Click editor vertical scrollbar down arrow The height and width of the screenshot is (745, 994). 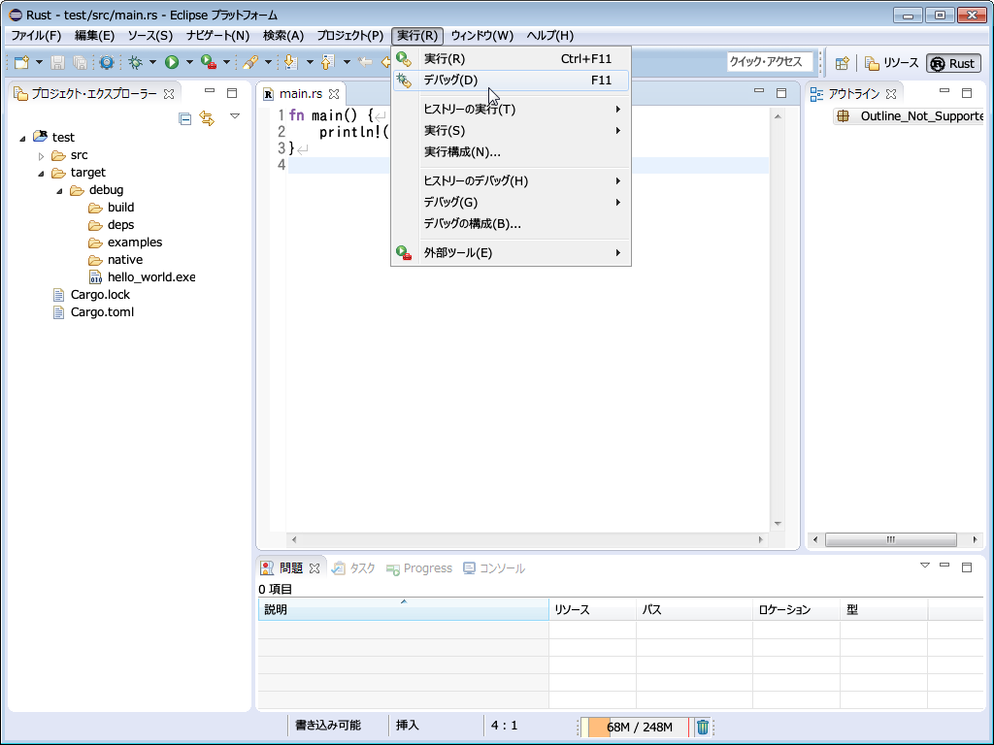(x=778, y=524)
